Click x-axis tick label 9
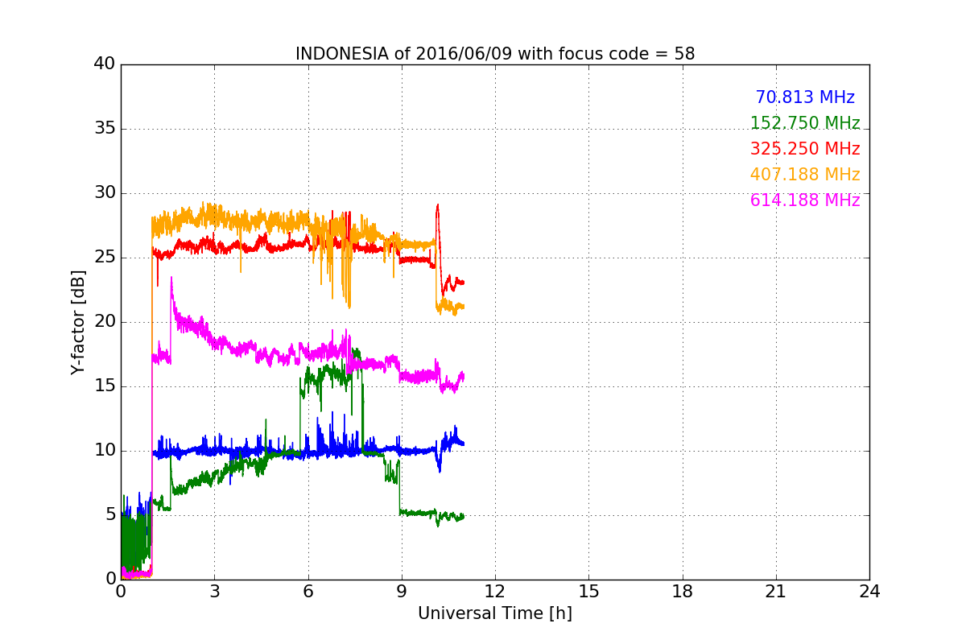This screenshot has height=644, width=966. point(402,592)
